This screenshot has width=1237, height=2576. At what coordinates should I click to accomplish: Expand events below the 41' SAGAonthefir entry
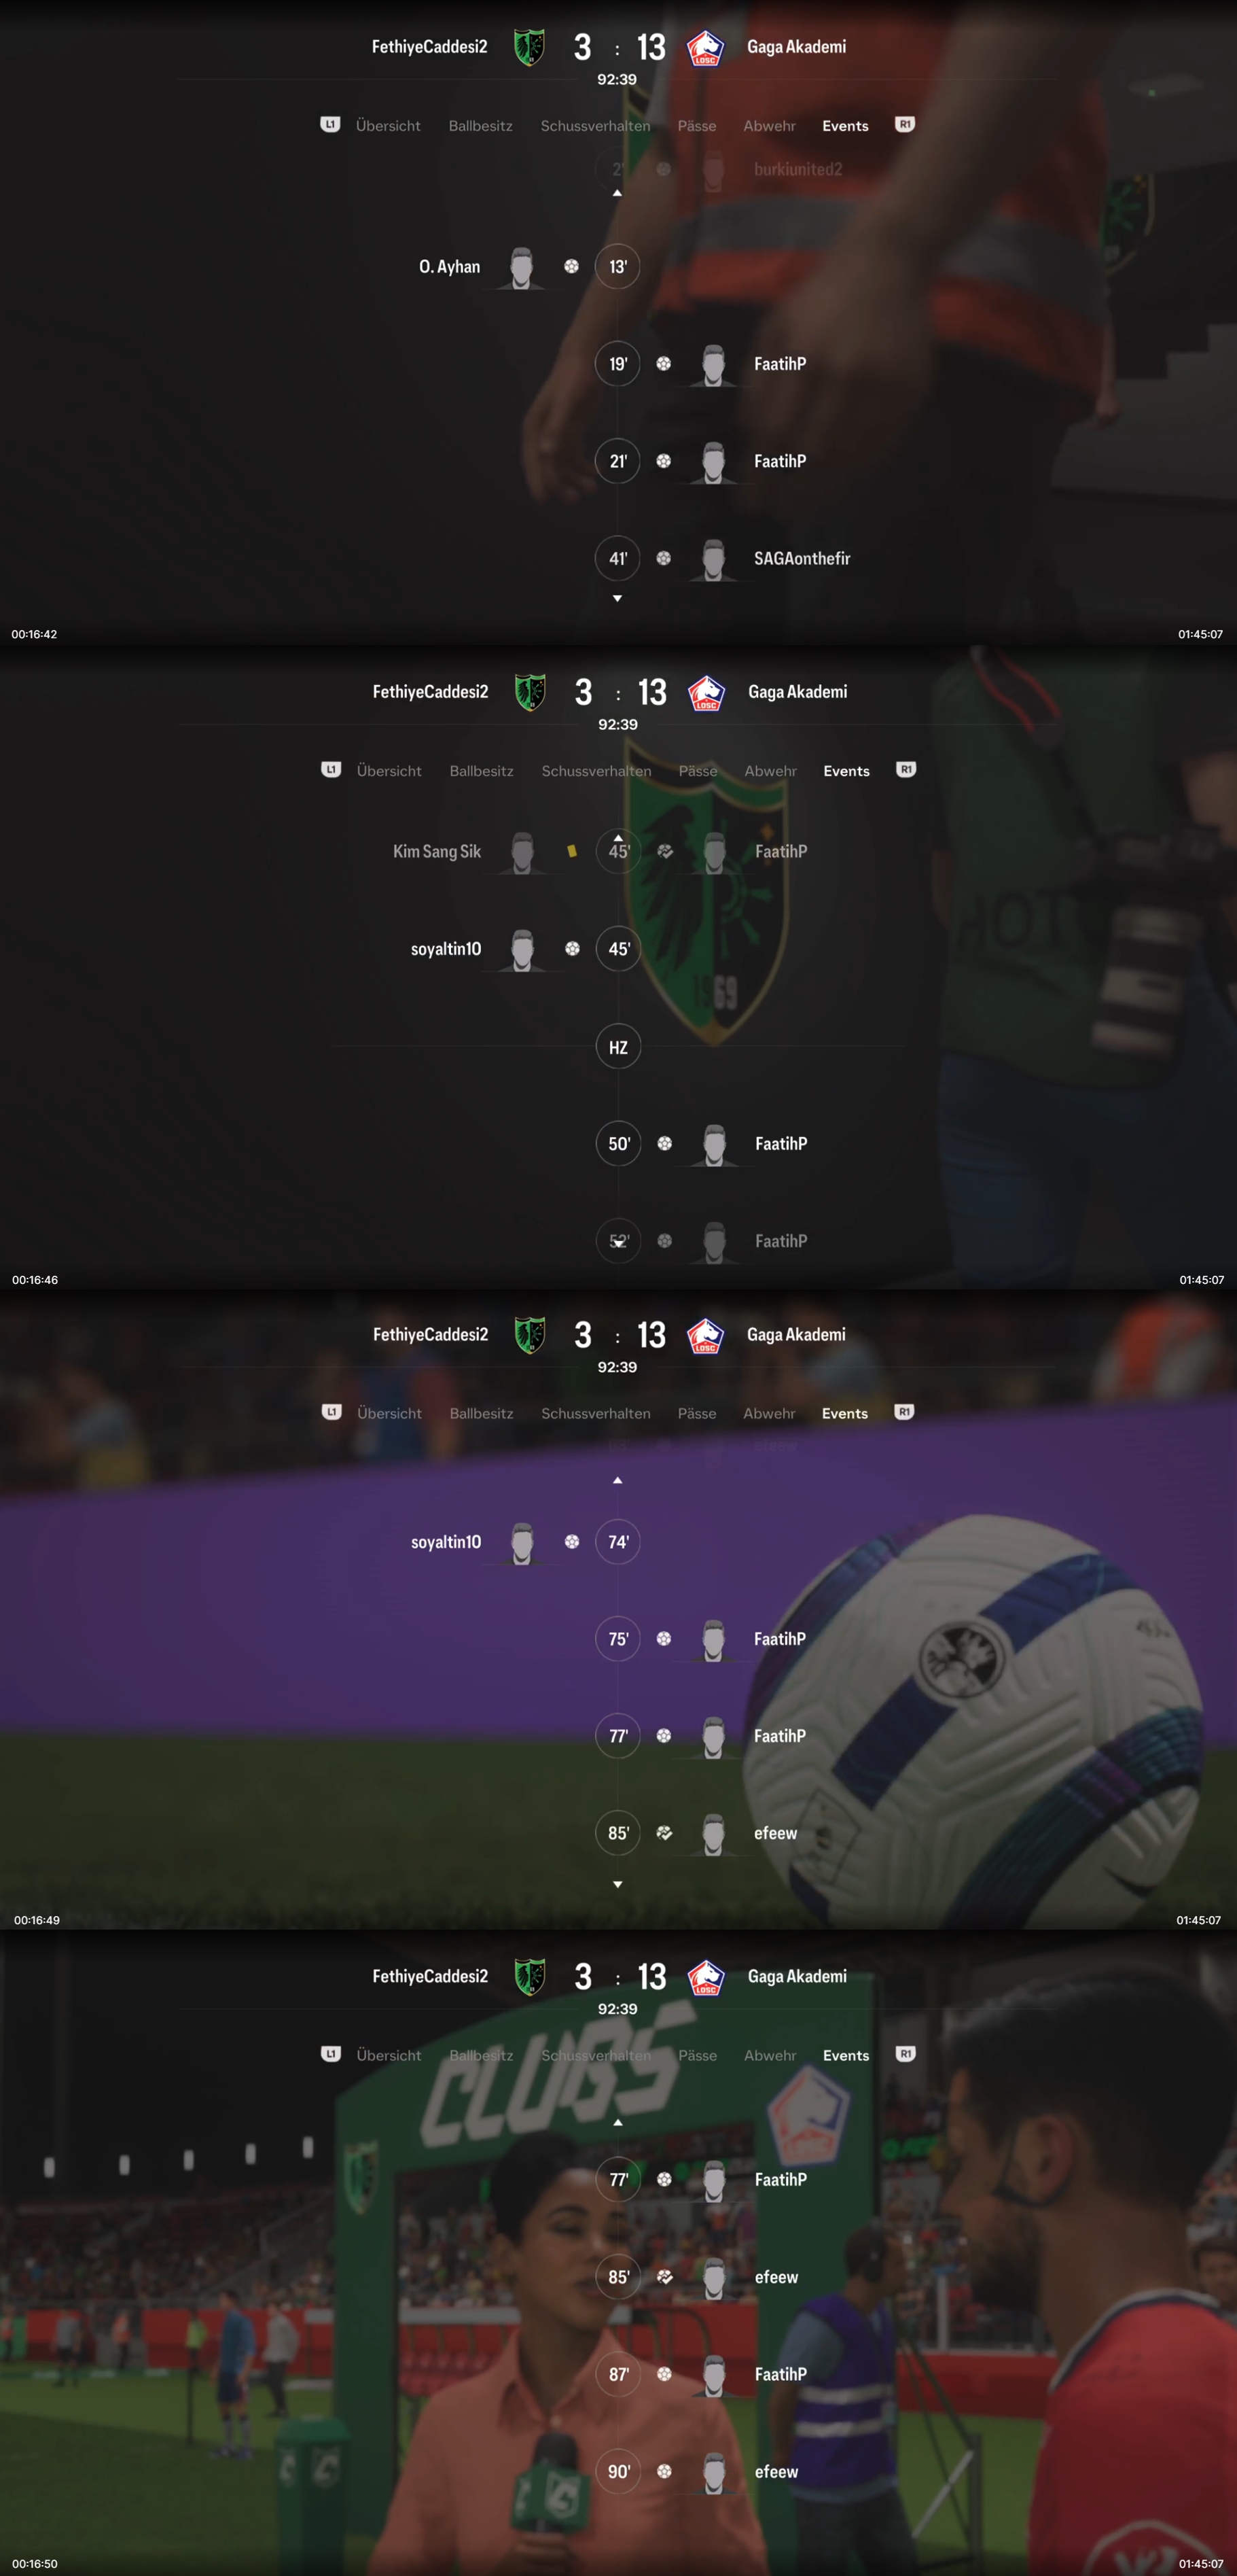(x=617, y=598)
